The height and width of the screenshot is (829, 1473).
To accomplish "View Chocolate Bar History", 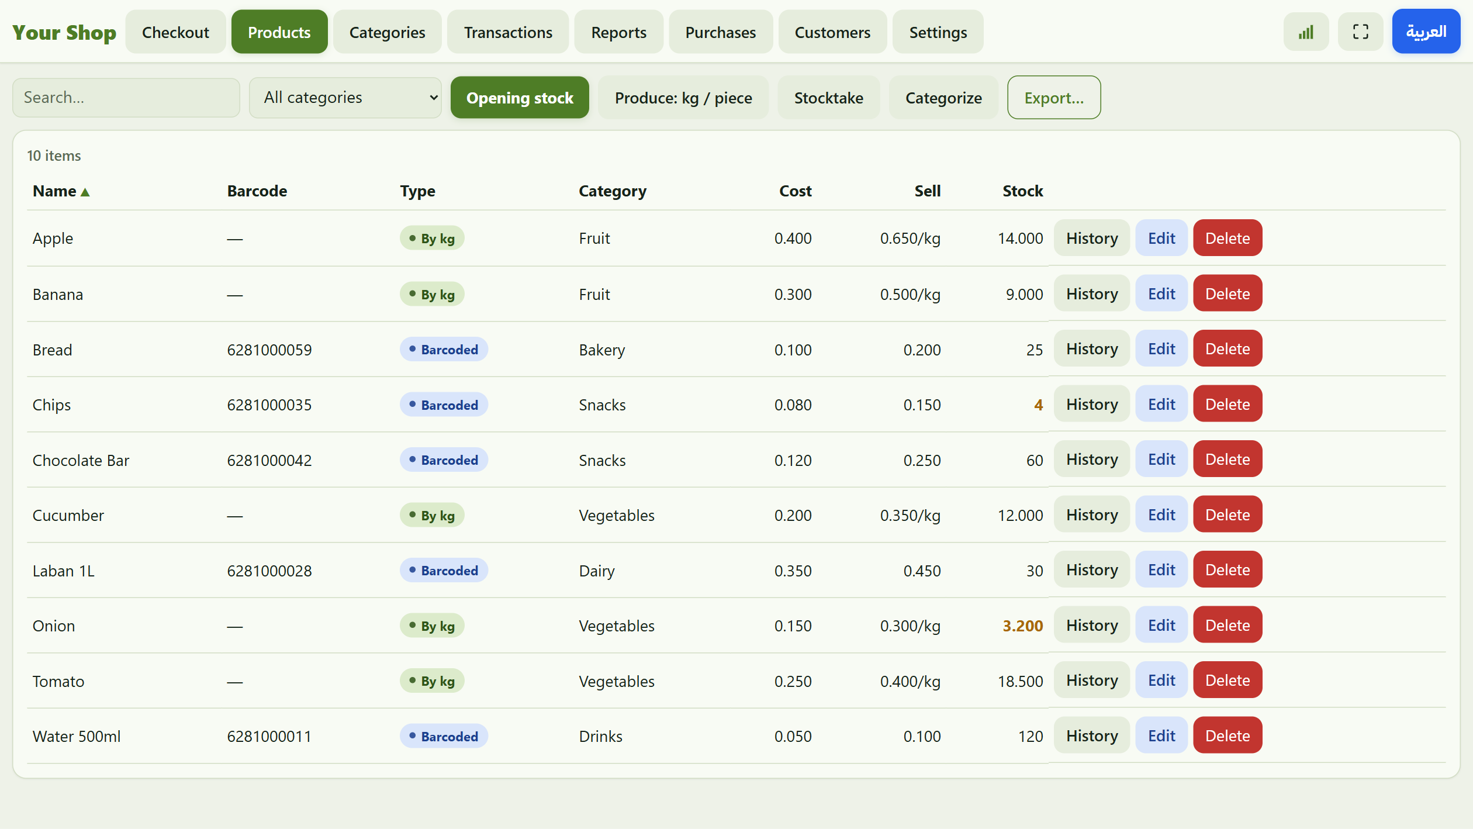I will click(x=1092, y=459).
